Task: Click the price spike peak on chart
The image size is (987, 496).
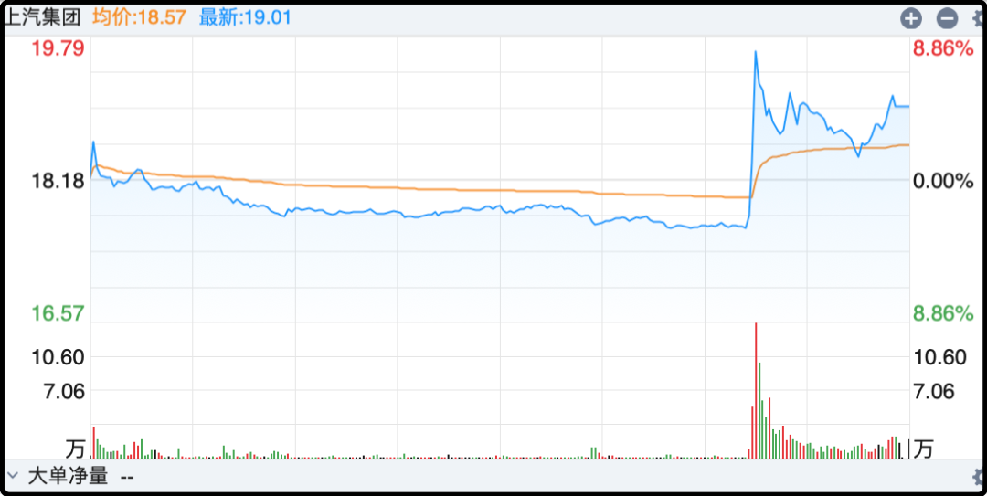Action: [756, 52]
